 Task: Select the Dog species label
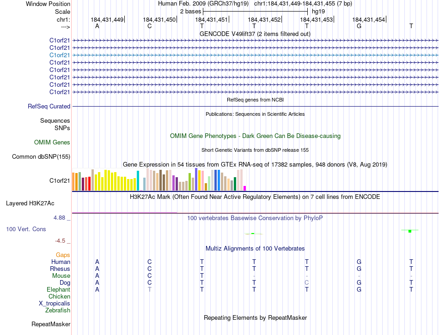click(x=65, y=283)
